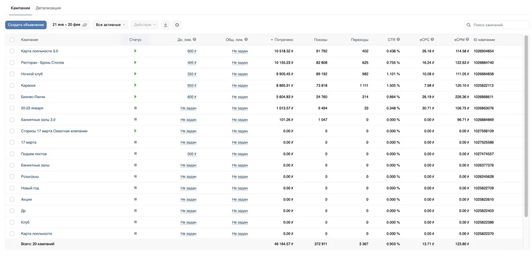Click Создать объявление button

(26, 25)
